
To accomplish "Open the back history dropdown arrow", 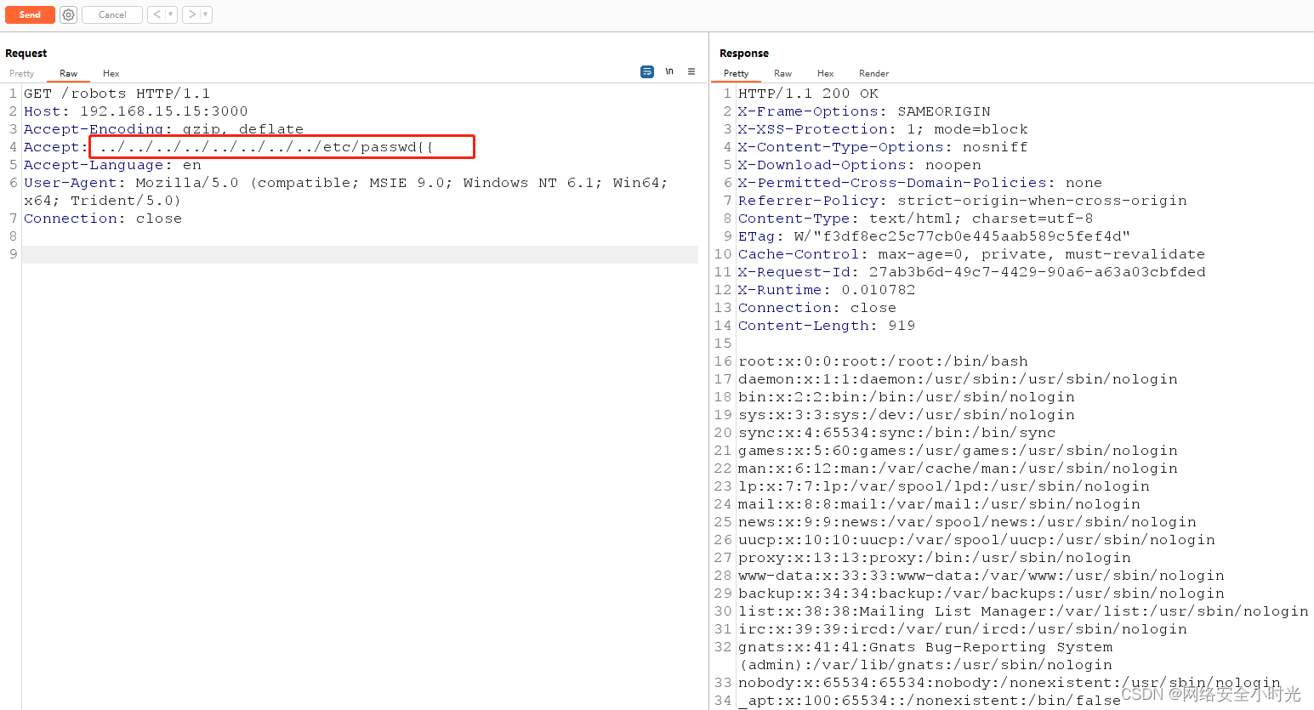I will pyautogui.click(x=171, y=14).
